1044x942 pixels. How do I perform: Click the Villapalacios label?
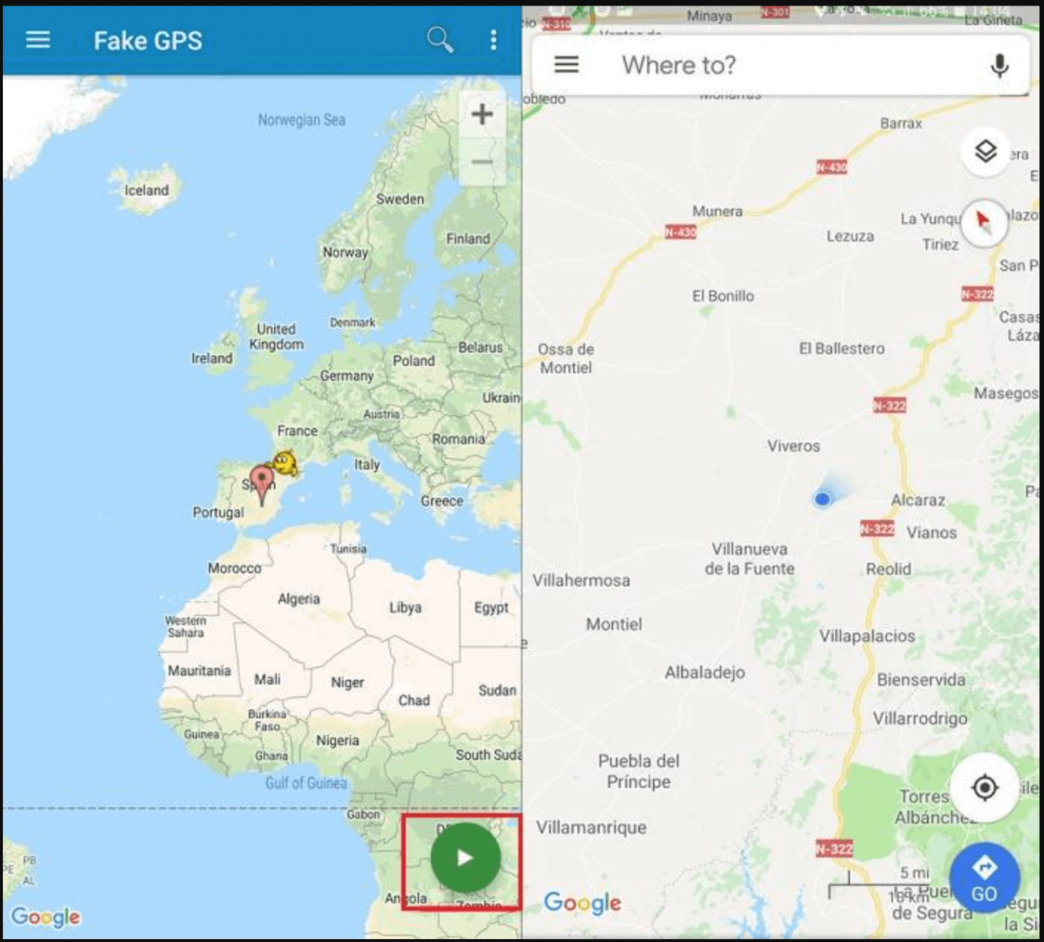(x=867, y=636)
